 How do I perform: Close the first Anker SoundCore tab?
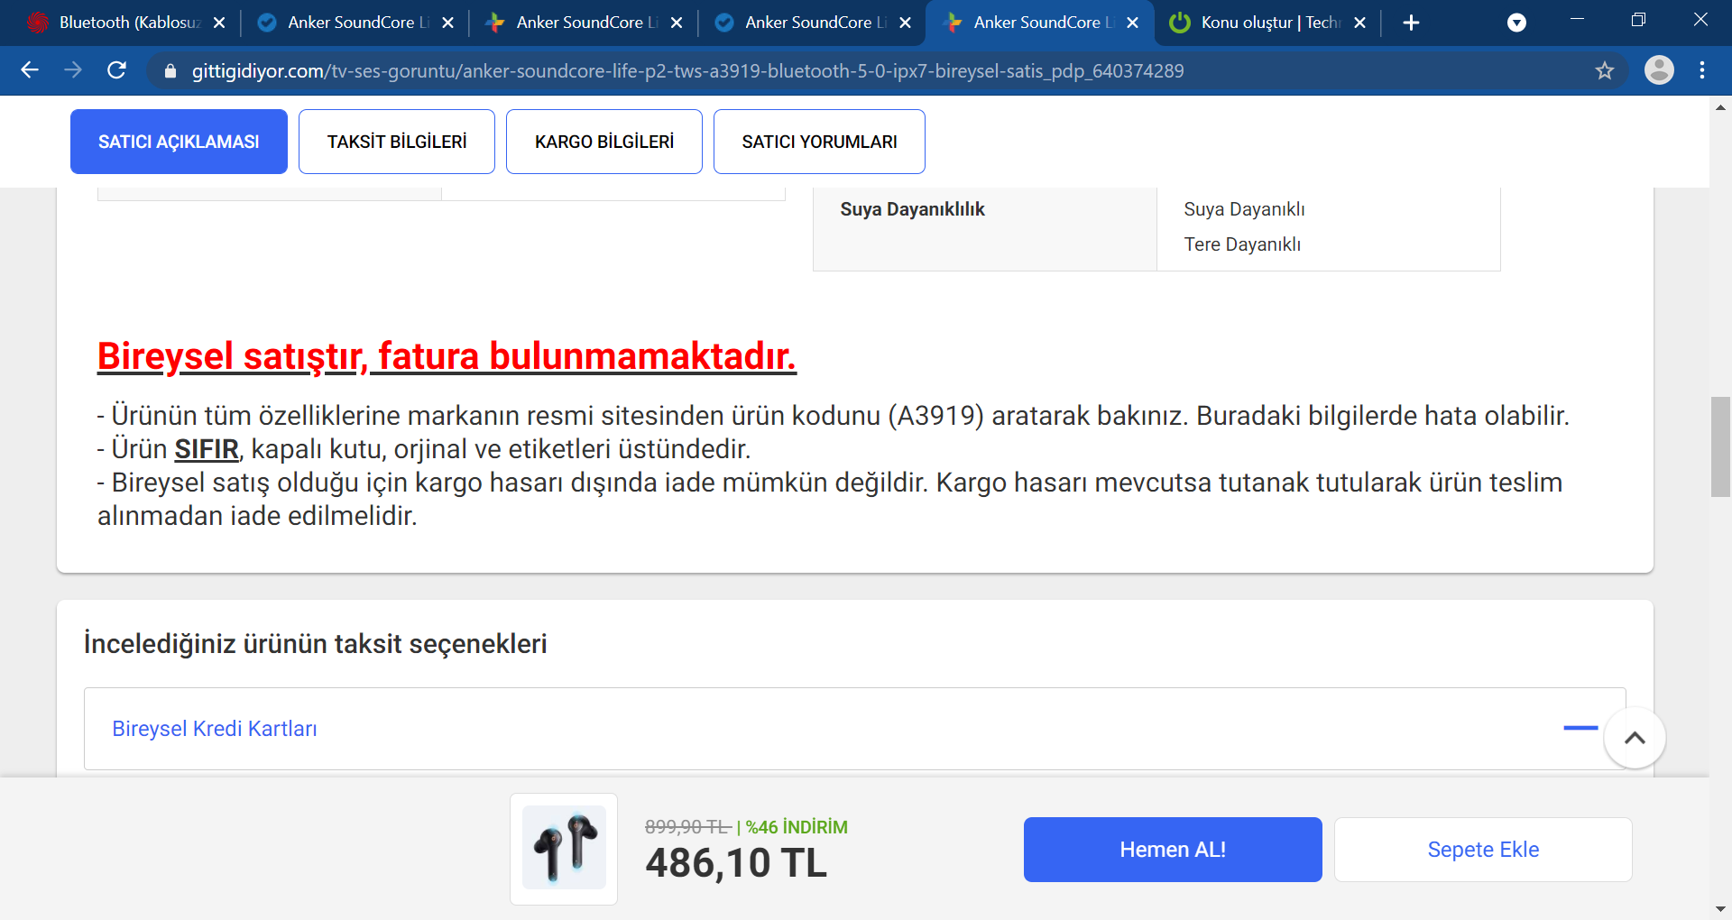pyautogui.click(x=448, y=23)
